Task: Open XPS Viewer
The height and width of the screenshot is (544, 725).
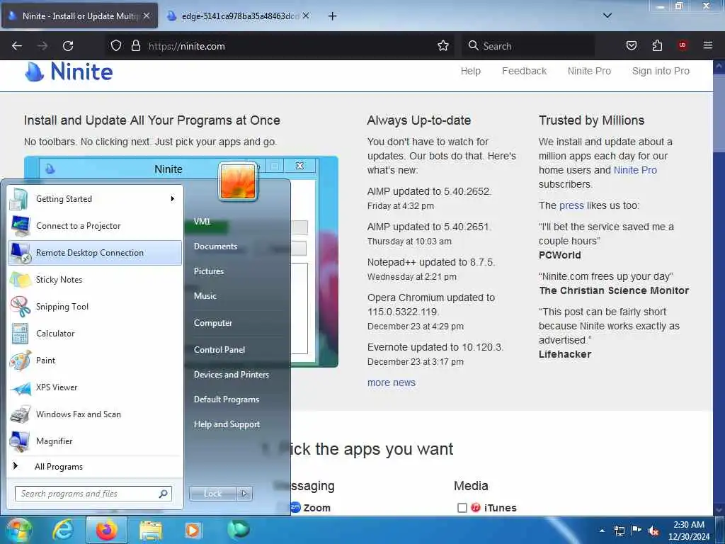Action: pyautogui.click(x=95, y=387)
